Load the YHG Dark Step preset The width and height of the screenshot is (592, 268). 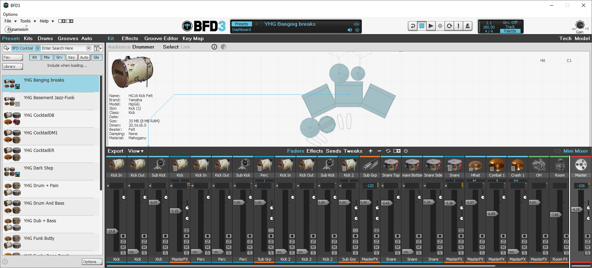51,171
